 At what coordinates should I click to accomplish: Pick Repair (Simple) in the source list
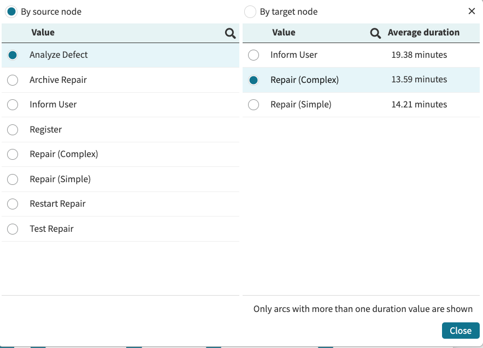[13, 179]
